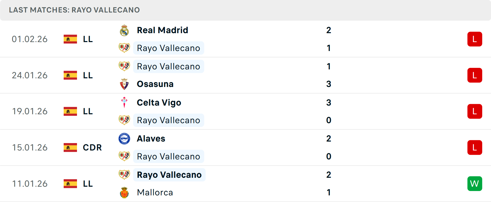Screen dimensions: 491x202
Task: Click the Alaves club emblem
Action: (x=124, y=139)
